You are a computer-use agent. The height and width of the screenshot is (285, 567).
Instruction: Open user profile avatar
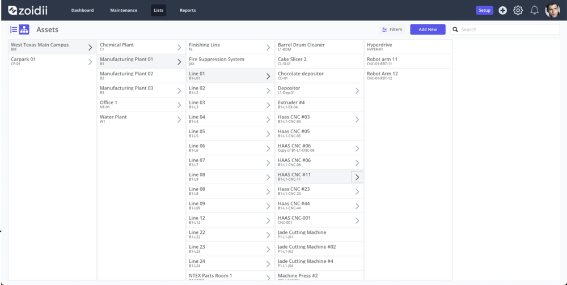(552, 10)
